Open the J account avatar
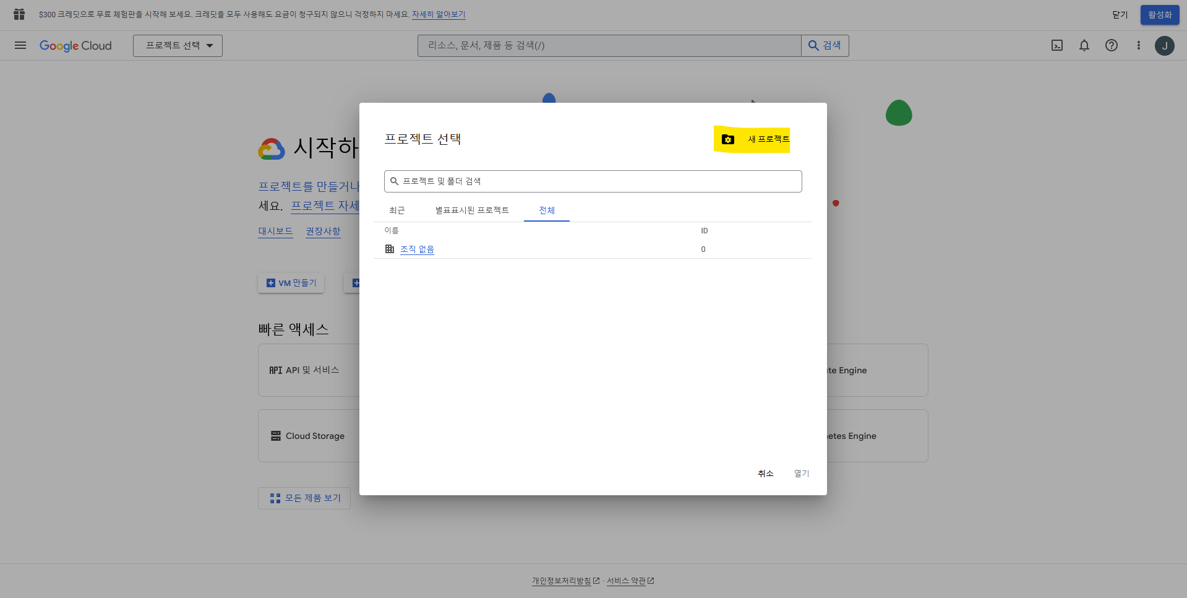 pos(1165,46)
